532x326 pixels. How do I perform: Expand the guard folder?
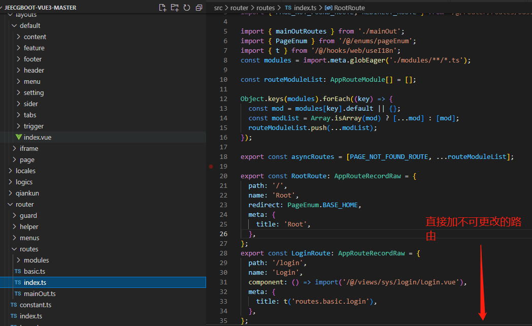14,215
